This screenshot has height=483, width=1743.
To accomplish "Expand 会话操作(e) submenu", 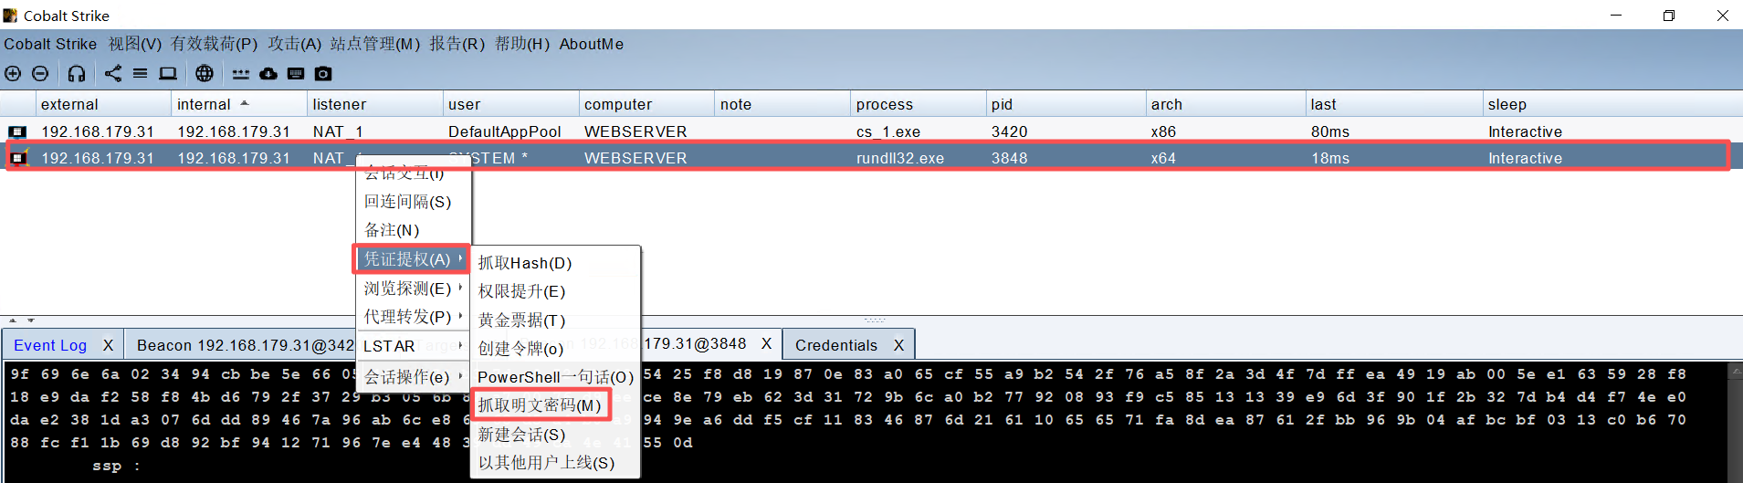I will click(413, 376).
